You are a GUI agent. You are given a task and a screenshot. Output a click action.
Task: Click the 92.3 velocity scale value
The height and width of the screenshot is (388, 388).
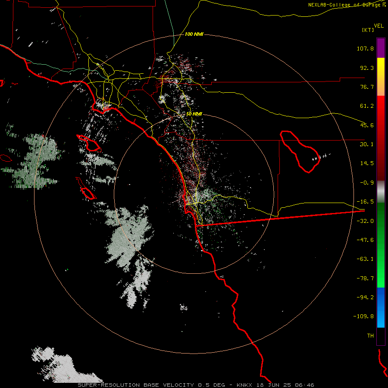click(367, 68)
